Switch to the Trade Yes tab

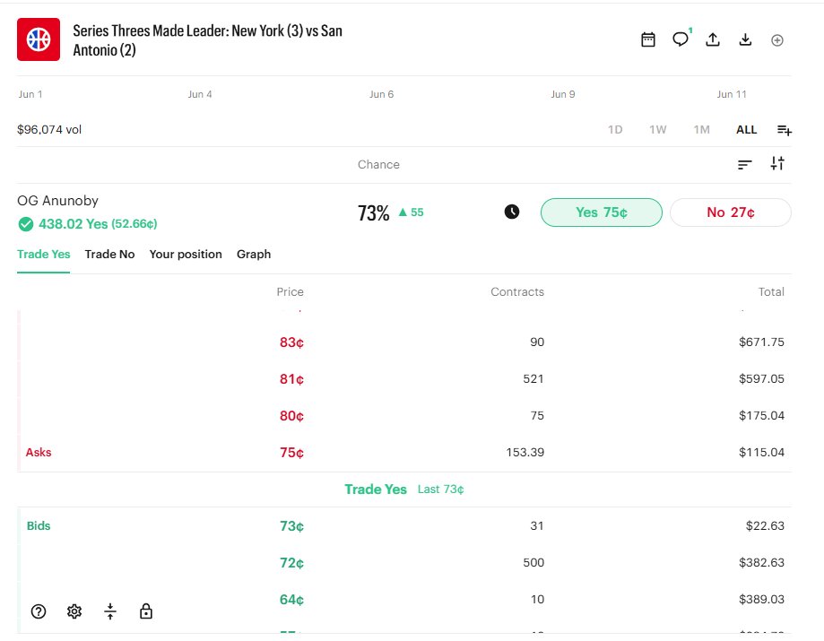coord(44,255)
